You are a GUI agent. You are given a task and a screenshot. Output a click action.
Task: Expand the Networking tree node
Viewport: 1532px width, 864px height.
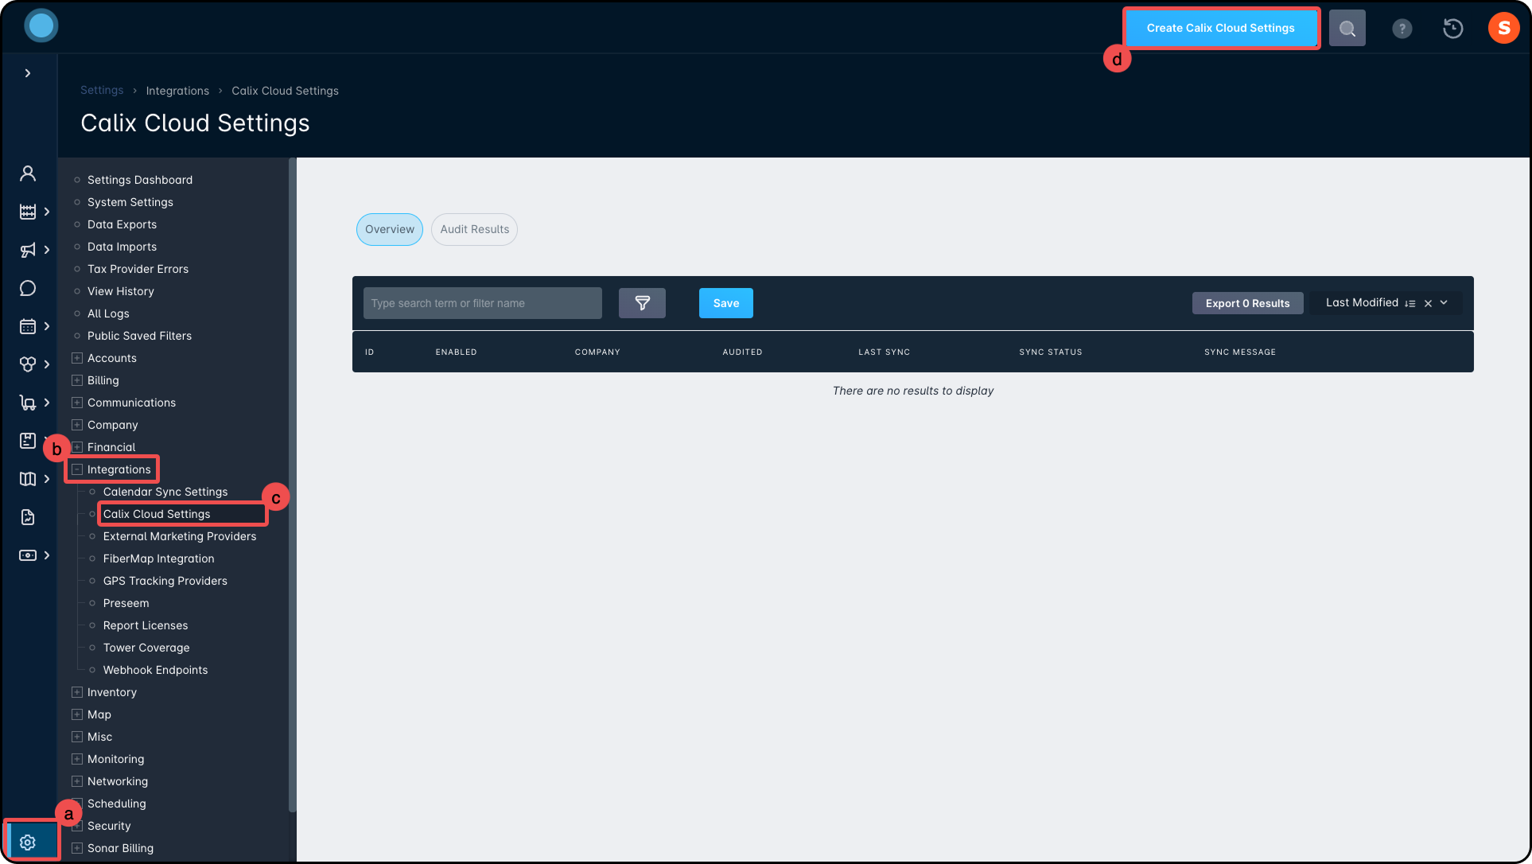(x=77, y=781)
